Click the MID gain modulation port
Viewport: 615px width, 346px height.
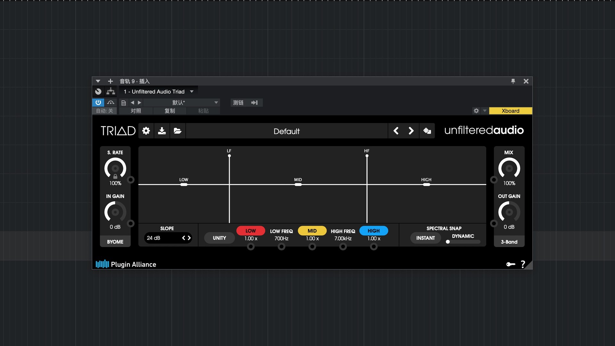click(312, 247)
